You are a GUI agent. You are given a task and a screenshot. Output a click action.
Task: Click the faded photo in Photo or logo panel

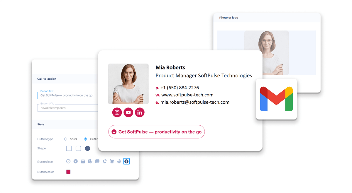(x=266, y=53)
